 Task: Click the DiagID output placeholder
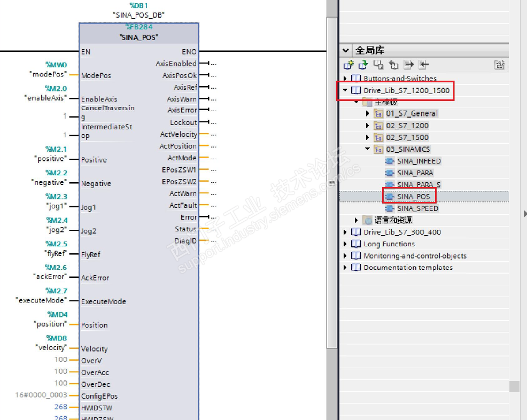[213, 241]
